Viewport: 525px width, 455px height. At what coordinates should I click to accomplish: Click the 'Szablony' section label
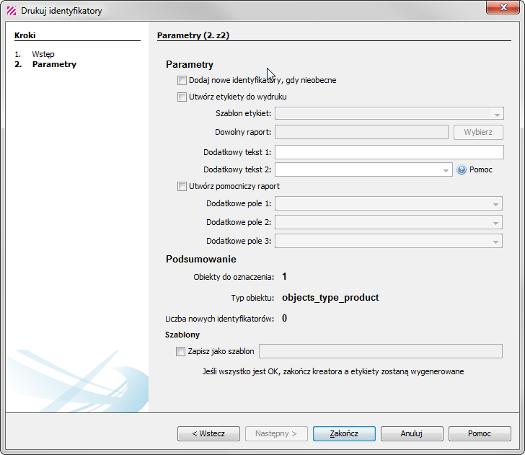(182, 335)
